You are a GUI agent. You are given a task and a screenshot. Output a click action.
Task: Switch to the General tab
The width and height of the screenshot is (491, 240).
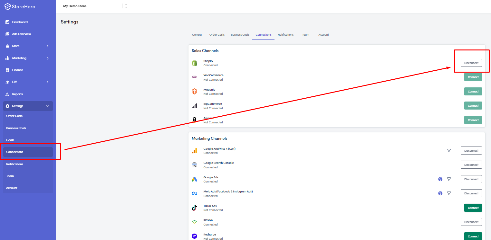(x=197, y=35)
